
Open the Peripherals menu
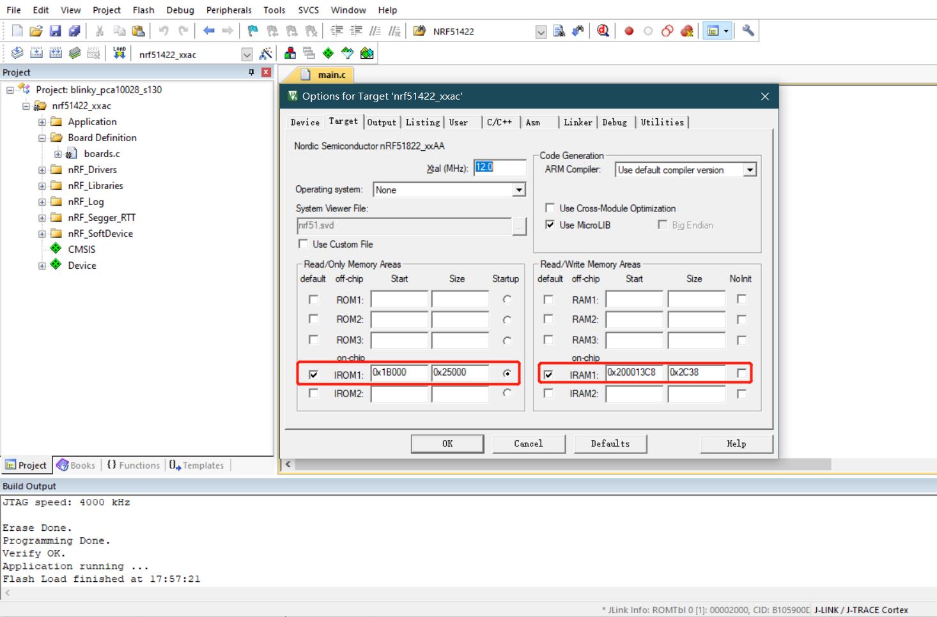coord(229,10)
